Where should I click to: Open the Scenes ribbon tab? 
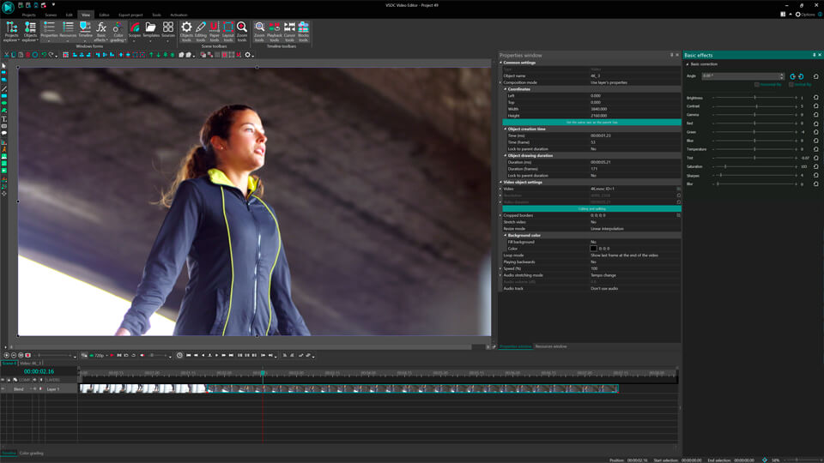51,15
